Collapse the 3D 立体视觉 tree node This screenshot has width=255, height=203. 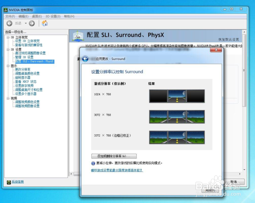coord(8,37)
